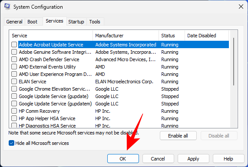Image resolution: width=248 pixels, height=167 pixels.
Task: Enable the AMD External Events Utility checkbox
Action: [14, 67]
